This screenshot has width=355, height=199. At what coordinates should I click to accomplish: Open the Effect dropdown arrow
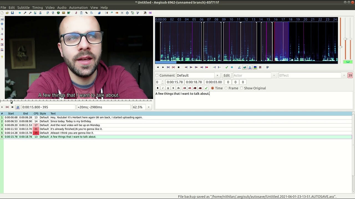[x=344, y=75]
